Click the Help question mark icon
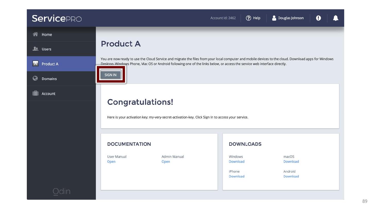This screenshot has width=371, height=209. [x=248, y=18]
